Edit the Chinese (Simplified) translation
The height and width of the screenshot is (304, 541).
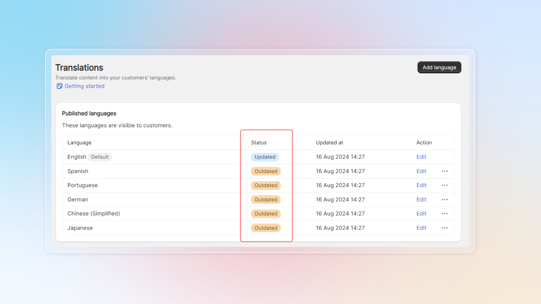point(421,214)
